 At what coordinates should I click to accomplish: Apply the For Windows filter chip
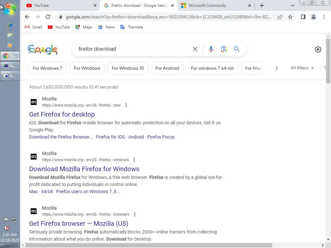point(87,68)
